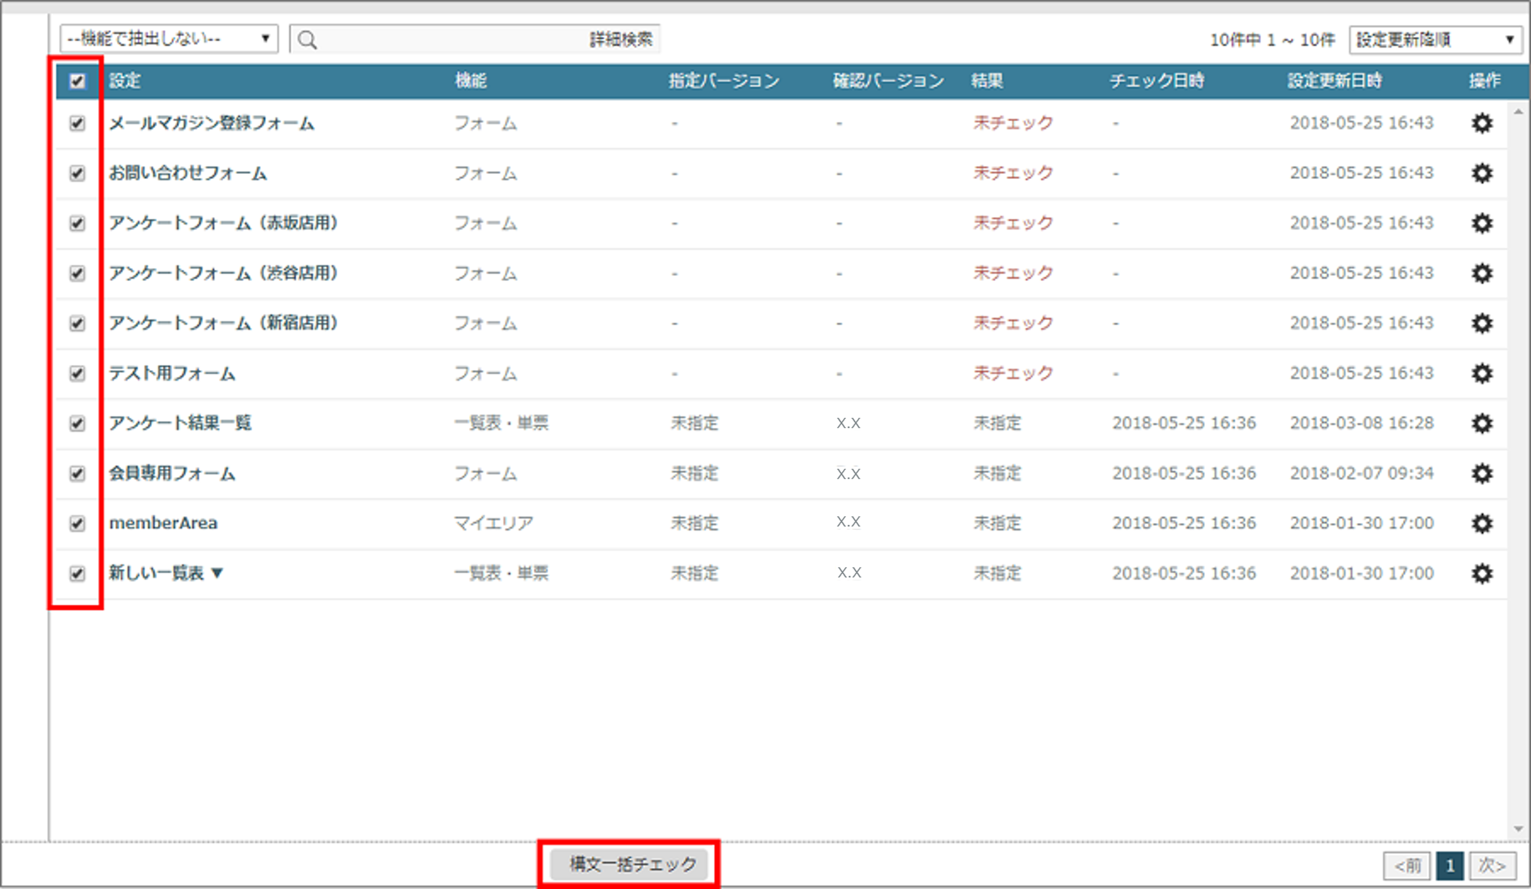This screenshot has height=889, width=1531.
Task: Open 会員専用フォーム setting name
Action: pos(172,473)
